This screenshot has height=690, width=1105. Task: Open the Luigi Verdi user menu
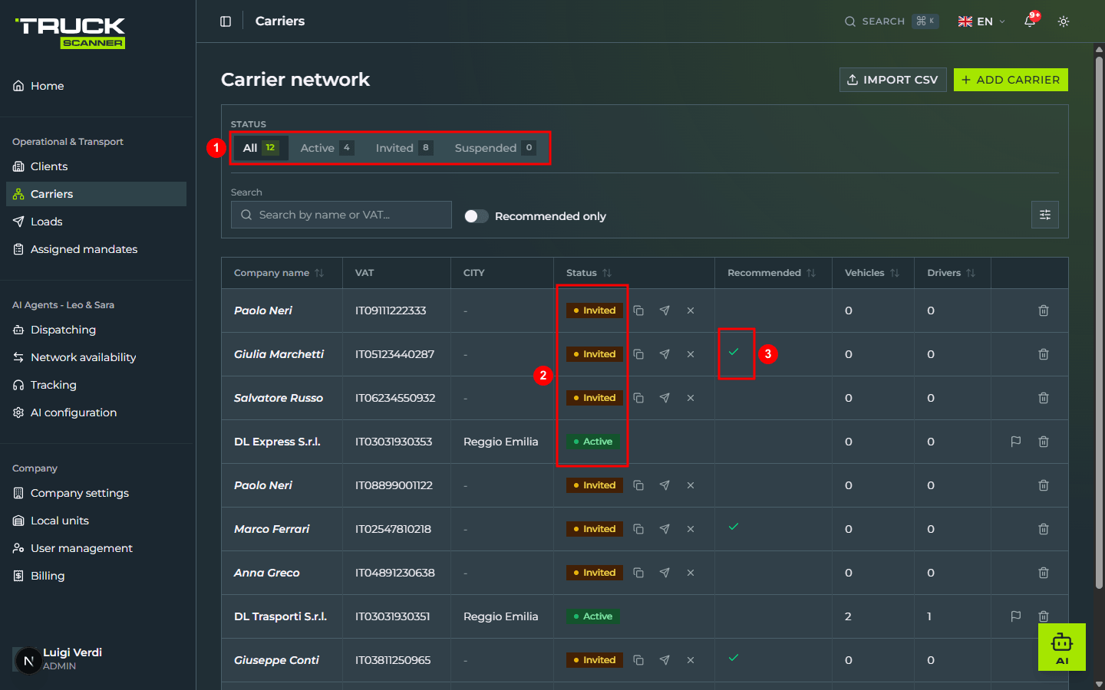click(58, 659)
